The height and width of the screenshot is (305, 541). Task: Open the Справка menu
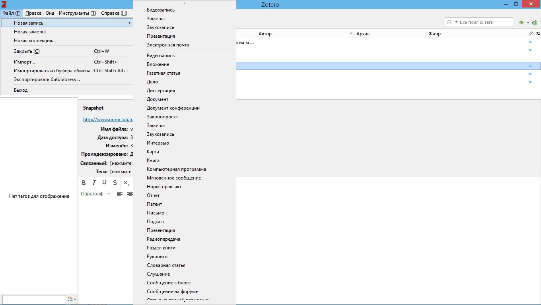tap(114, 13)
